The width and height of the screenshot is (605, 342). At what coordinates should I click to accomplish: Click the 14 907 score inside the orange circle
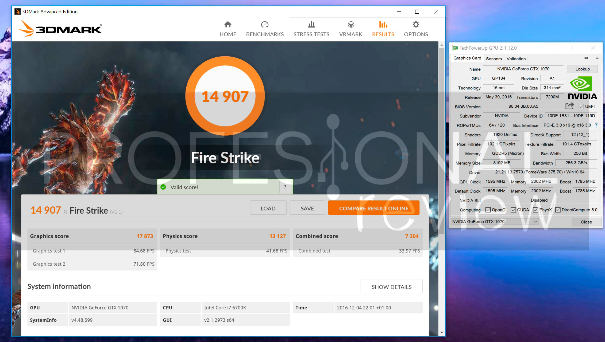(225, 96)
